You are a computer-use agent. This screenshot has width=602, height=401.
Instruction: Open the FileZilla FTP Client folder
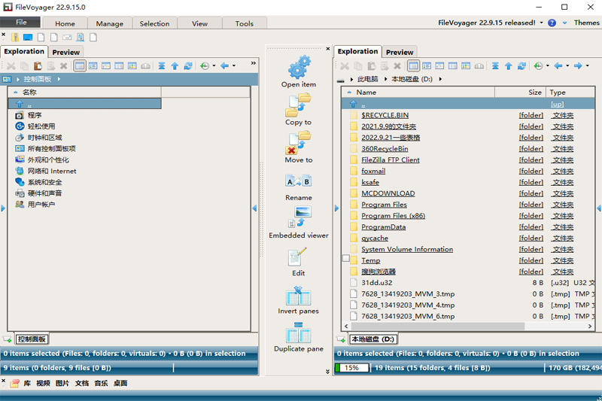pos(390,159)
